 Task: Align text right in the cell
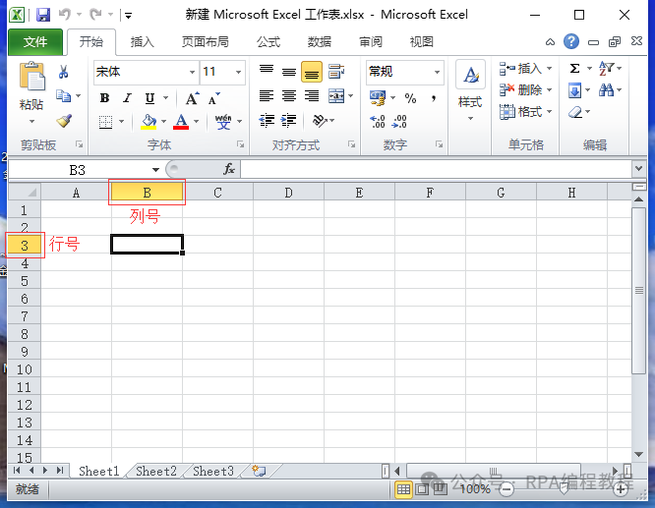click(312, 96)
